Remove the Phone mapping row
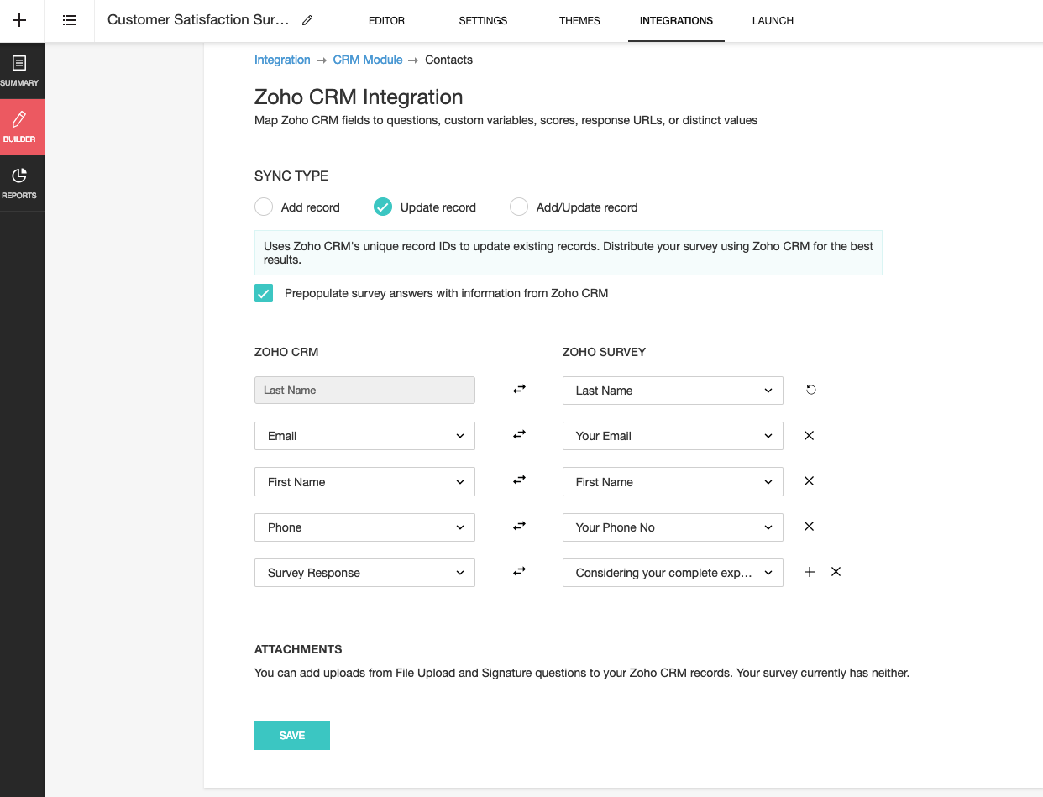1043x797 pixels. point(809,527)
